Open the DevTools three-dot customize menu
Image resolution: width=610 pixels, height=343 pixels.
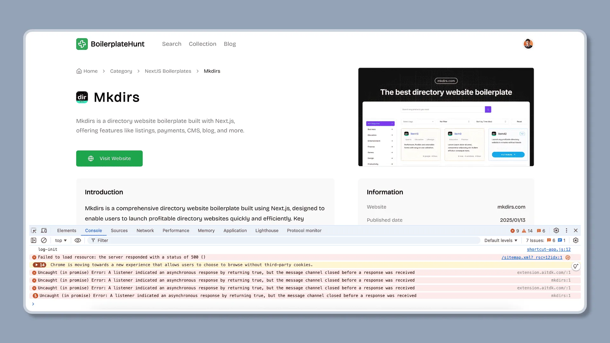click(566, 231)
